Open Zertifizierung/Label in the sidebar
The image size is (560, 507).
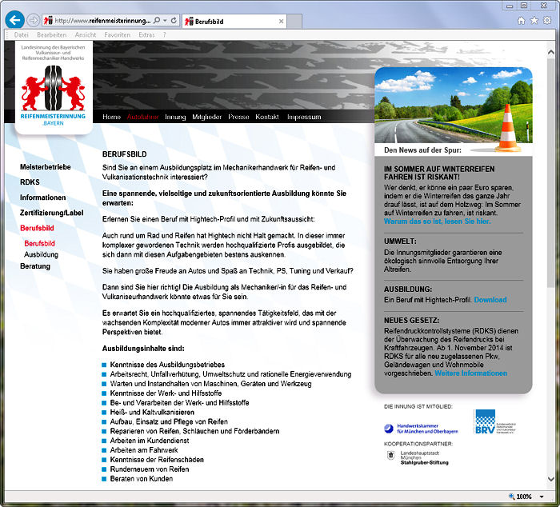click(x=51, y=213)
